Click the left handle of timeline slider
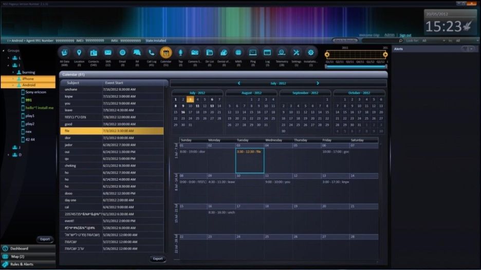The height and width of the screenshot is (270, 481). [x=327, y=54]
